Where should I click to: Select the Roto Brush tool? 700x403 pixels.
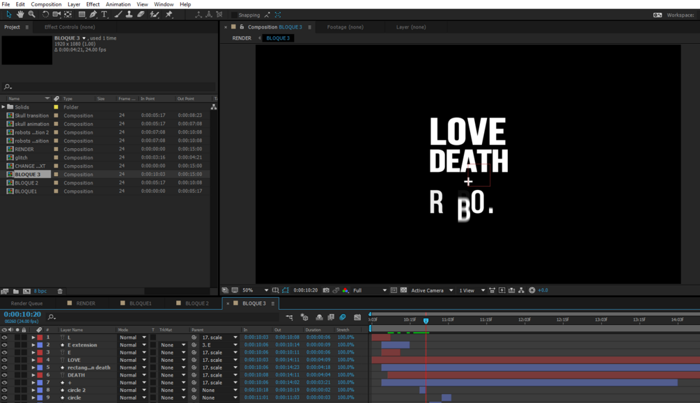155,15
